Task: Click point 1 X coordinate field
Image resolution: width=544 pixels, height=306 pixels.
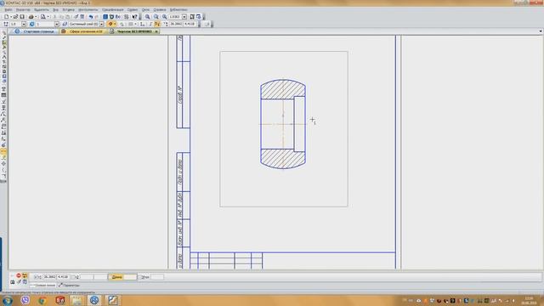Action: (x=49, y=277)
